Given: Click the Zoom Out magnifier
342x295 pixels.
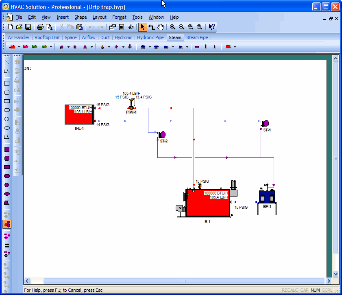Looking at the screenshot, I should 181,27.
